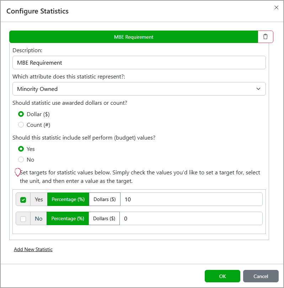This screenshot has height=288, width=284.
Task: Delete the MBE Requirement statistic with trash icon
Action: 266,37
